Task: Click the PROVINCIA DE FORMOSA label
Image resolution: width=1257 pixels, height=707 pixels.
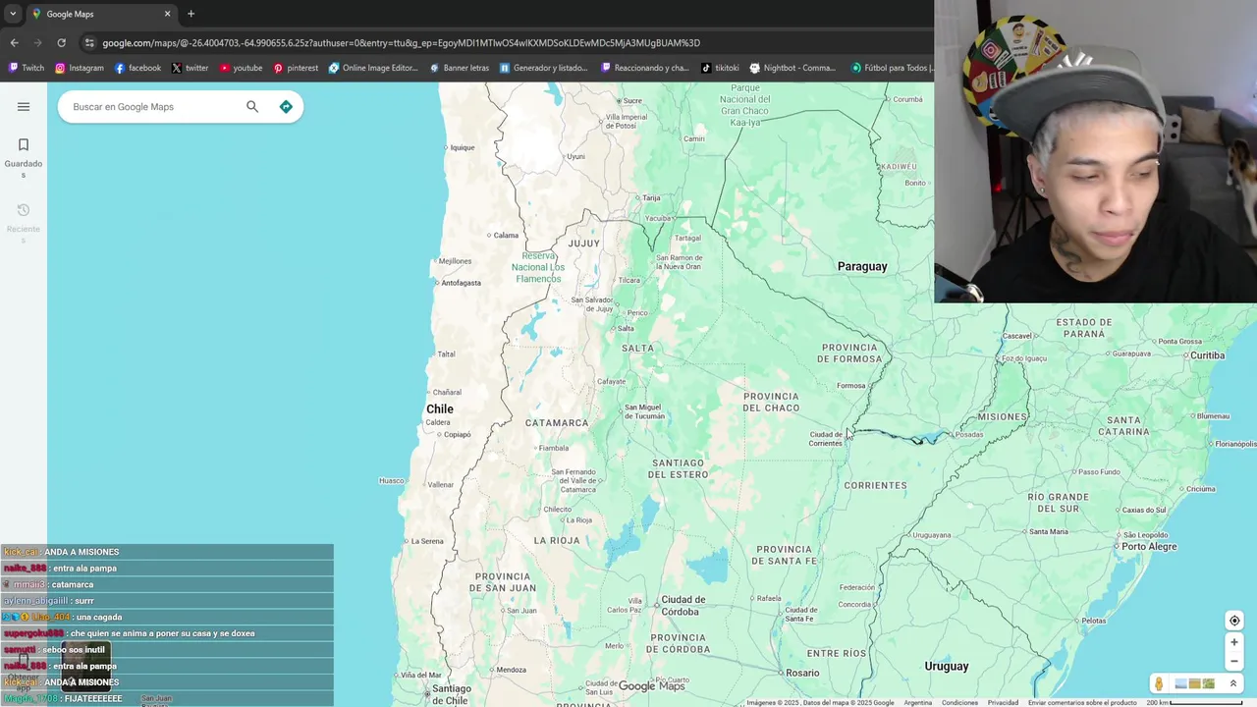Action: (849, 353)
